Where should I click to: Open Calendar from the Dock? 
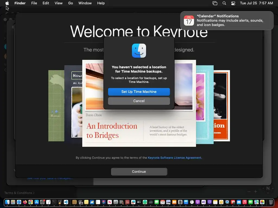point(163,202)
